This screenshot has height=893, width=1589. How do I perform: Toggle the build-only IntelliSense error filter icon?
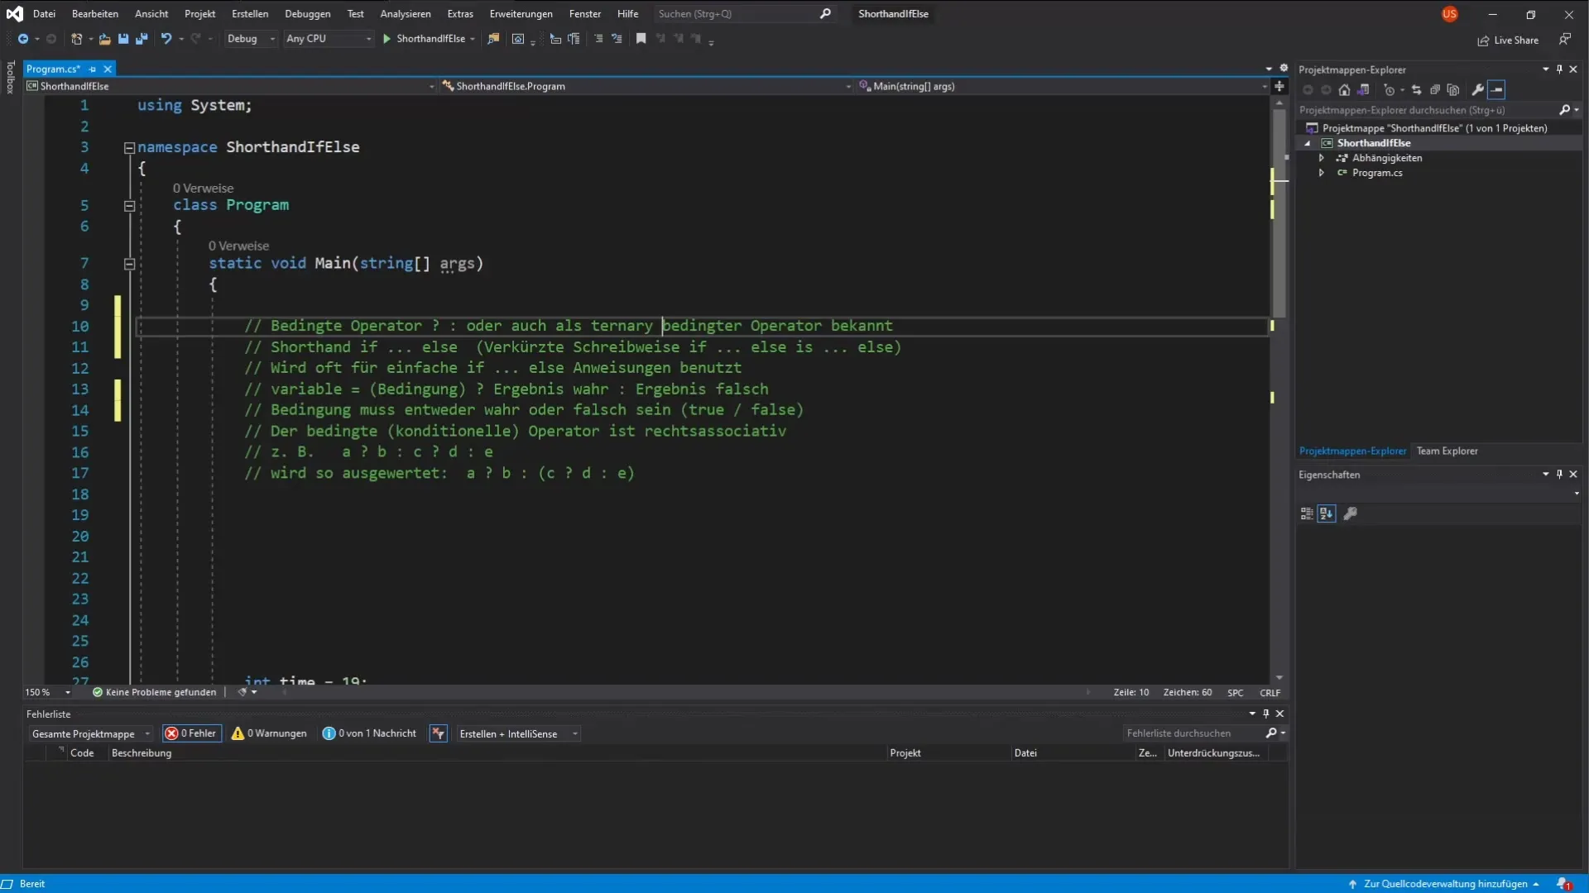pyautogui.click(x=439, y=733)
